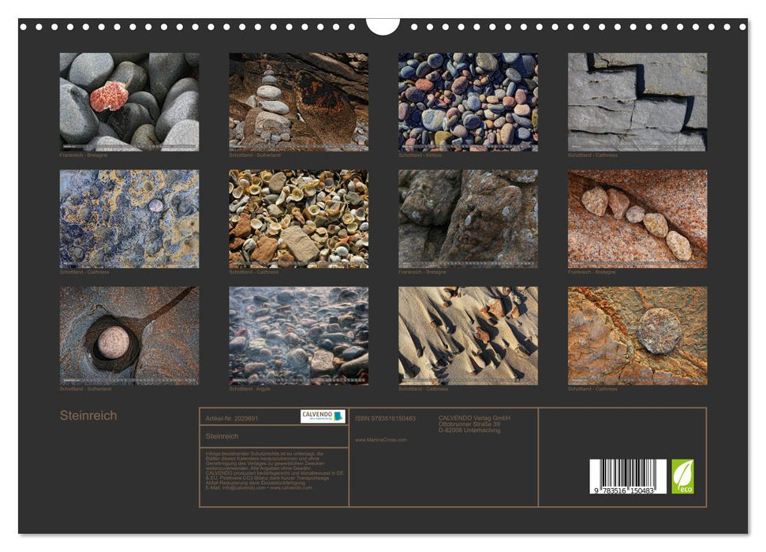The height and width of the screenshot is (552, 766).
Task: Click the CALVENDO logo badge
Action: 323,416
